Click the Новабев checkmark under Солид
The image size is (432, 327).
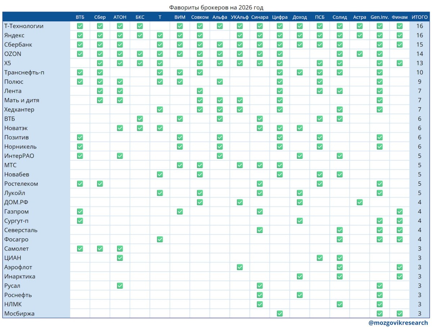click(x=340, y=174)
